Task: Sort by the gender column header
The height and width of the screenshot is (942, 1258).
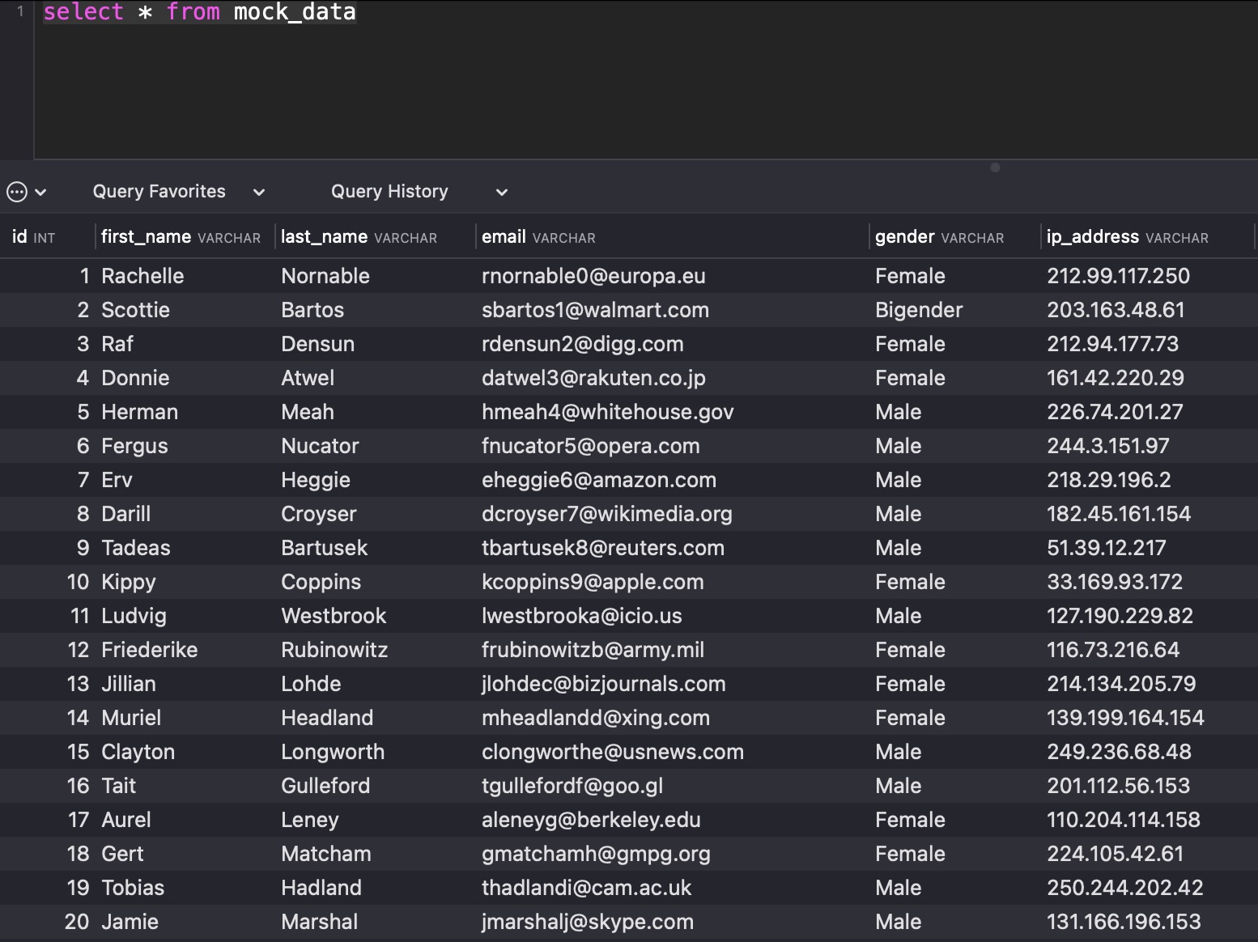Action: click(x=939, y=237)
